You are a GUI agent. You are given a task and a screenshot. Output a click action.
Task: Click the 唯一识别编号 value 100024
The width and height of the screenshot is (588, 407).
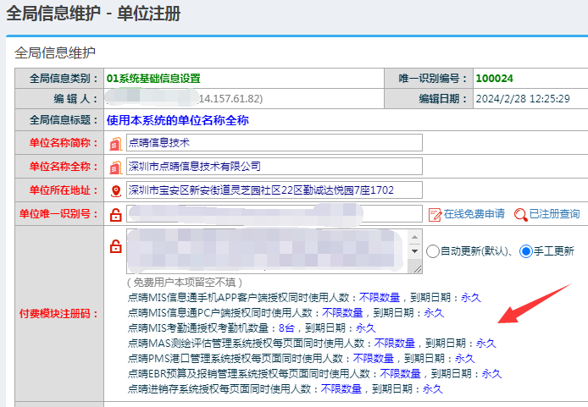click(x=494, y=78)
